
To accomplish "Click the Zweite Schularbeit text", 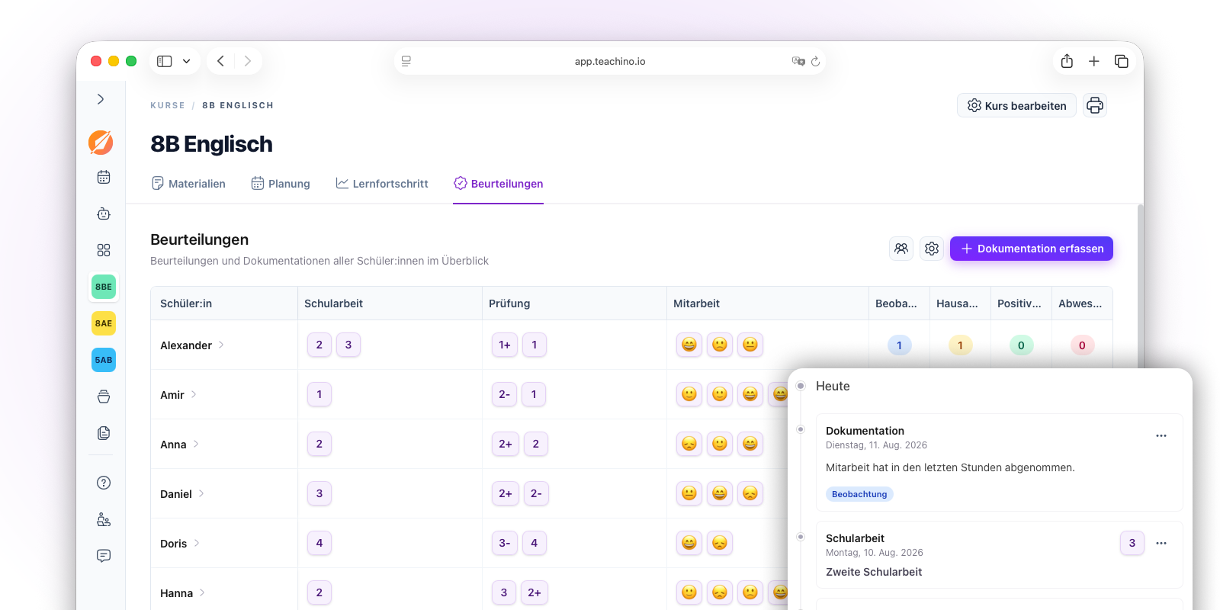I will pyautogui.click(x=874, y=572).
